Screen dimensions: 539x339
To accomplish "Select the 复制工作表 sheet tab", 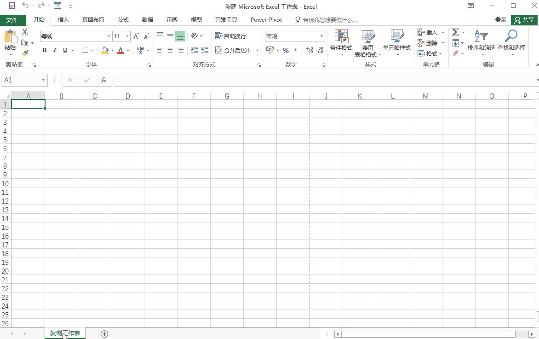I will click(x=65, y=333).
